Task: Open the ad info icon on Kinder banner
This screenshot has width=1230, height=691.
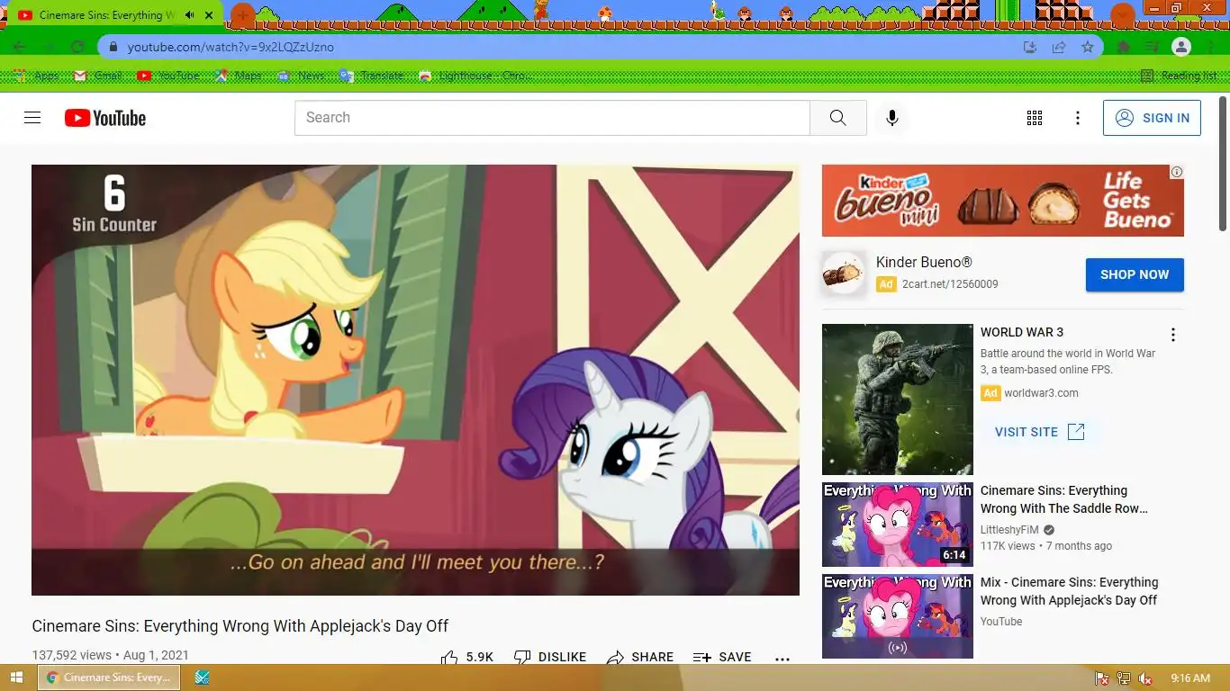Action: [1176, 172]
